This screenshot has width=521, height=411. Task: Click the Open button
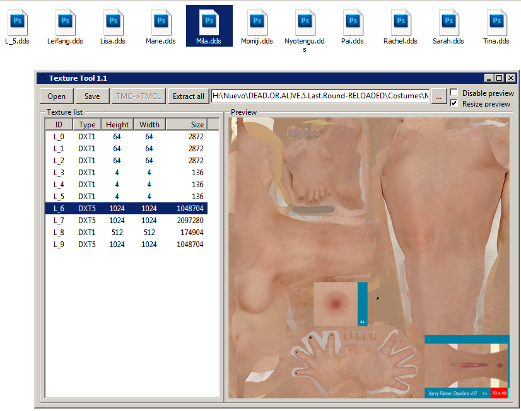click(x=56, y=96)
